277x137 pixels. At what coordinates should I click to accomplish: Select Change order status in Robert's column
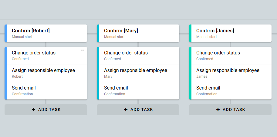(x=47, y=55)
